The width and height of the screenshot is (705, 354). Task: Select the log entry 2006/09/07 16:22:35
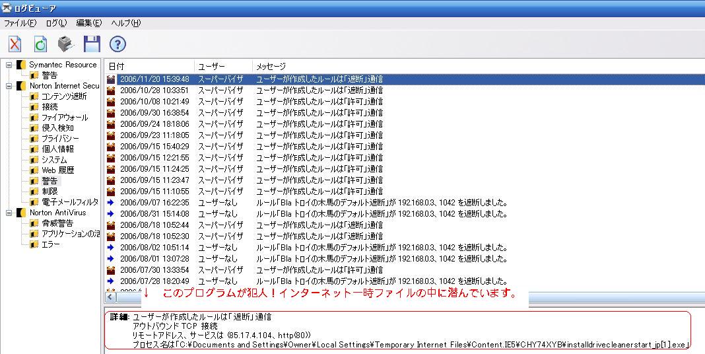click(405, 203)
